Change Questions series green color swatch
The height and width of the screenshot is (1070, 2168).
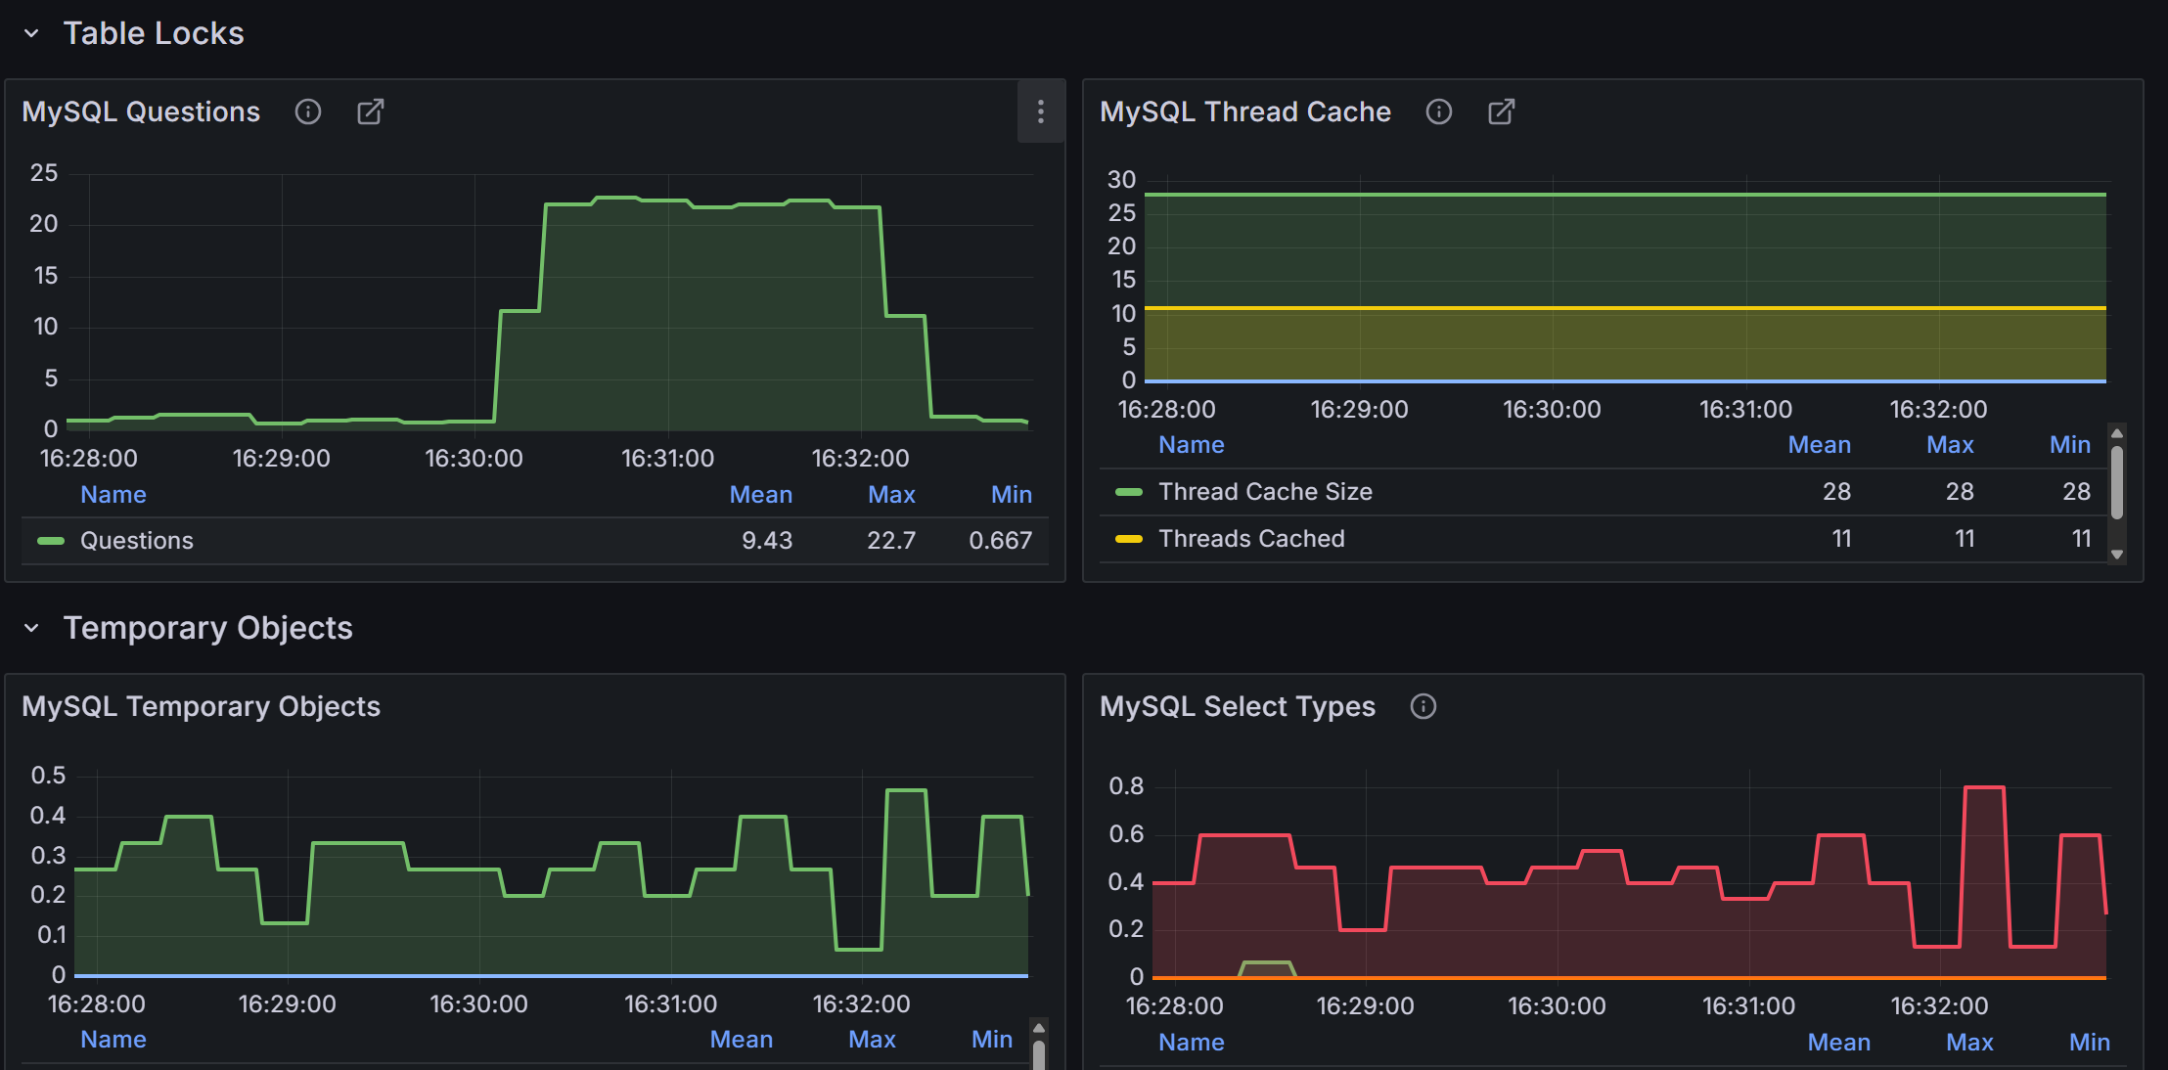[x=51, y=541]
